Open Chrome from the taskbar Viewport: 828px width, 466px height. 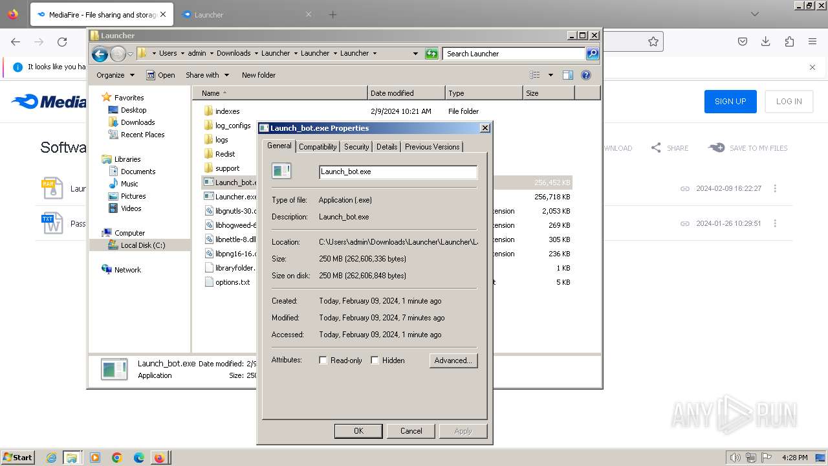[117, 458]
